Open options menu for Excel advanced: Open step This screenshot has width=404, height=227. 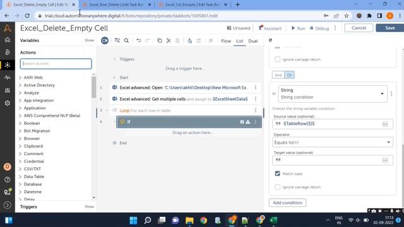[256, 88]
